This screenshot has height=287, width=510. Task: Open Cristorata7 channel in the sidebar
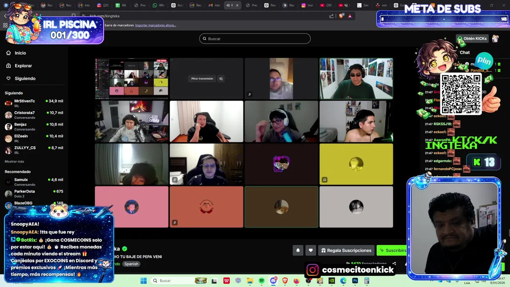[x=34, y=115]
